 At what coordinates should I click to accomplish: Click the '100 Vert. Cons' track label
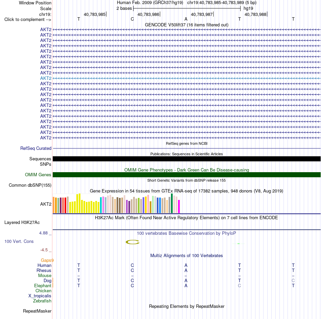coord(19,241)
